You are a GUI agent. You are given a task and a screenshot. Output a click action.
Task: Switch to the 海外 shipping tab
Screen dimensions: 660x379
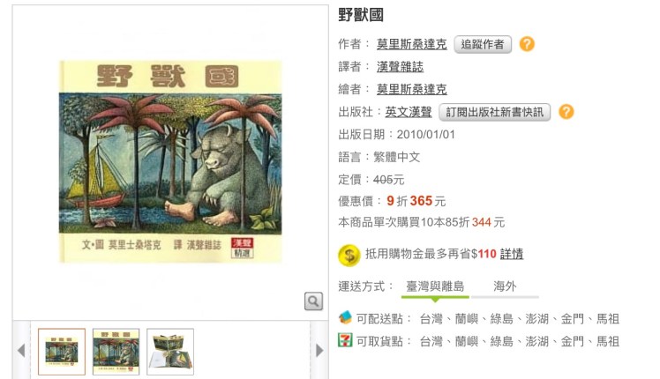coord(505,286)
